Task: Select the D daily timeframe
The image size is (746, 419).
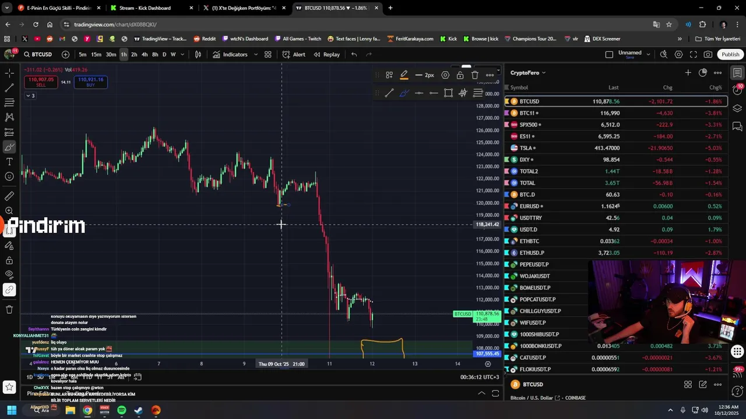Action: [164, 54]
